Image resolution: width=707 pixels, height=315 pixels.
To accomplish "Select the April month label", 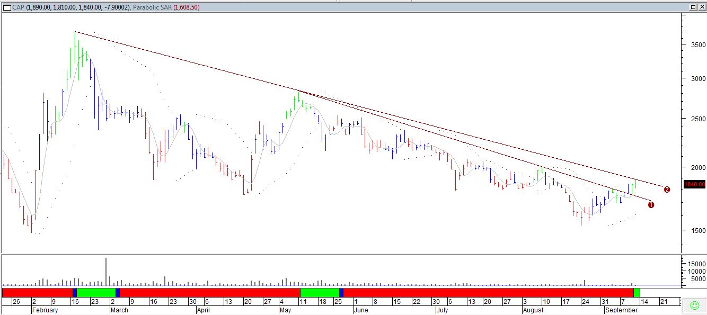I will pos(204,310).
